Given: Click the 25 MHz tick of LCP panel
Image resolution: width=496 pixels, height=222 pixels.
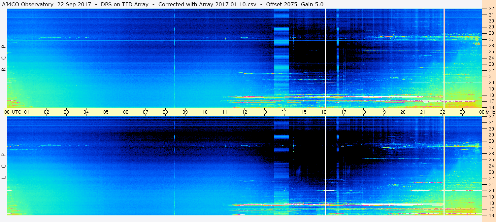Looking at the screenshot, I should [x=491, y=160].
